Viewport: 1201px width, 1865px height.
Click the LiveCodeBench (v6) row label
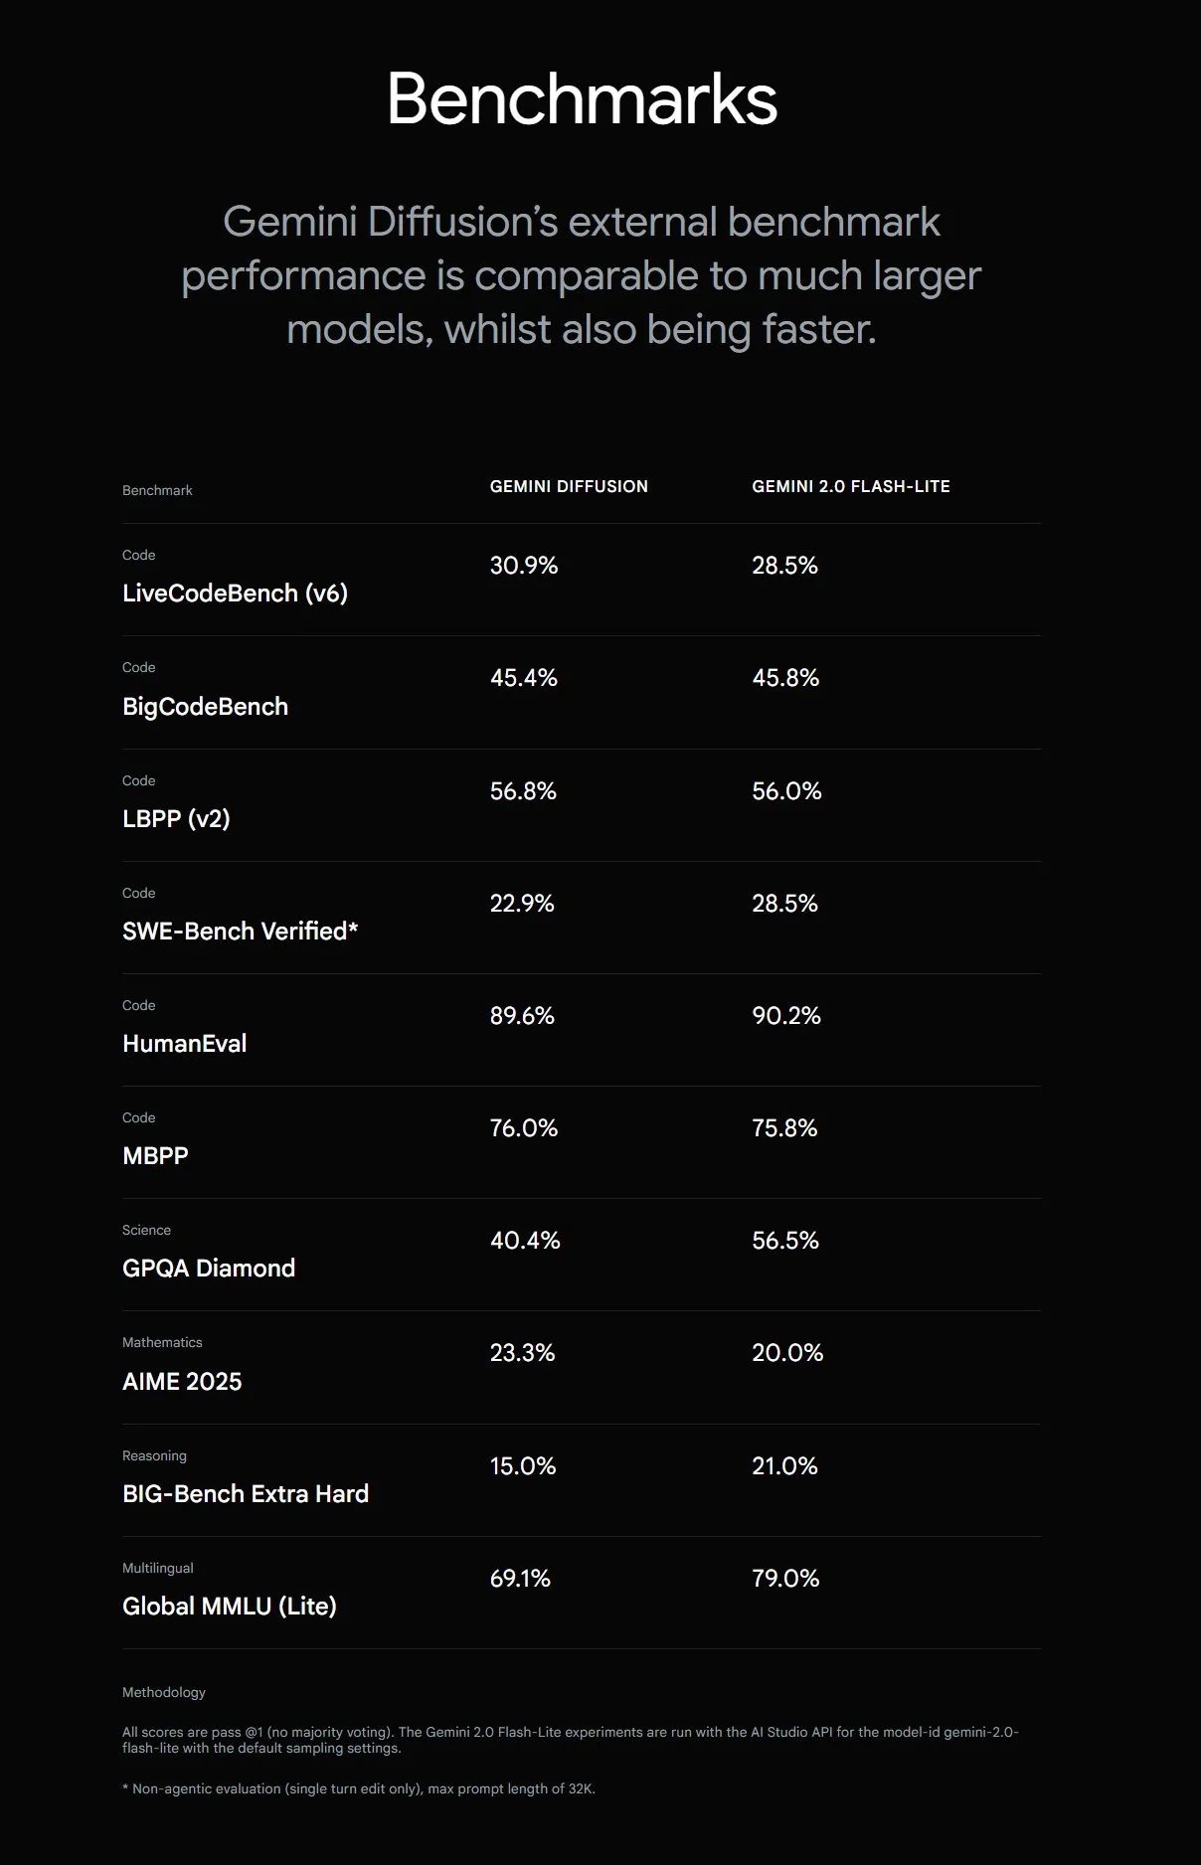(x=235, y=593)
